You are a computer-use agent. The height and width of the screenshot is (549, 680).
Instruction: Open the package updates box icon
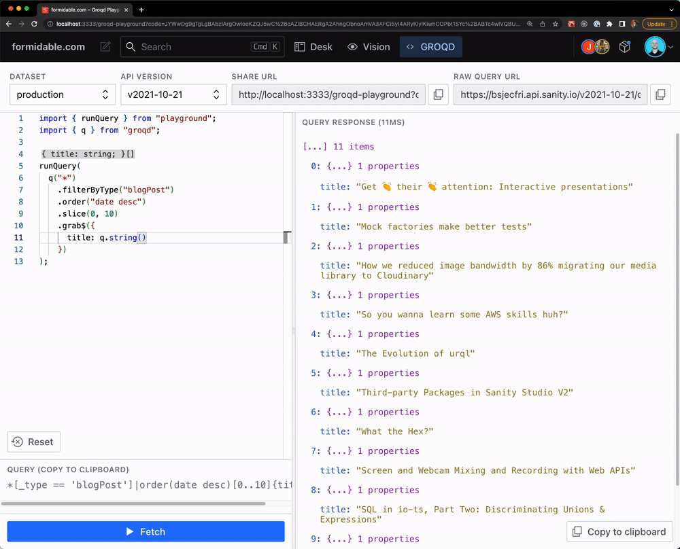[624, 47]
